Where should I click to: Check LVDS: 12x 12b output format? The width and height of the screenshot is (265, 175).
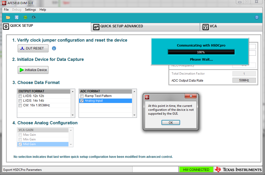pyautogui.click(x=20, y=96)
